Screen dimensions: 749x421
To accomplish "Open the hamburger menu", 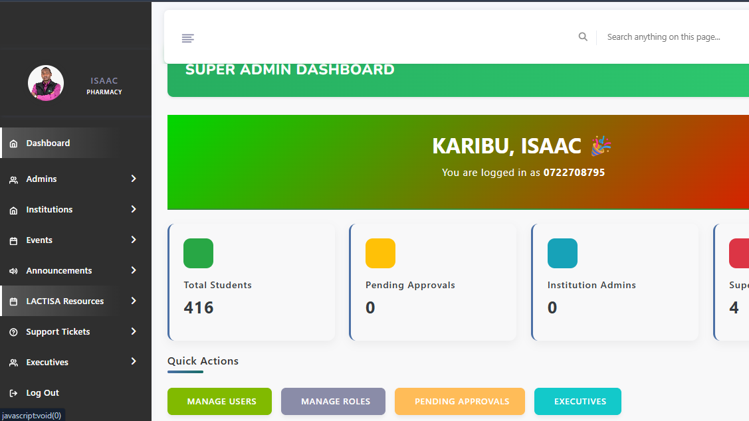I will (x=187, y=38).
